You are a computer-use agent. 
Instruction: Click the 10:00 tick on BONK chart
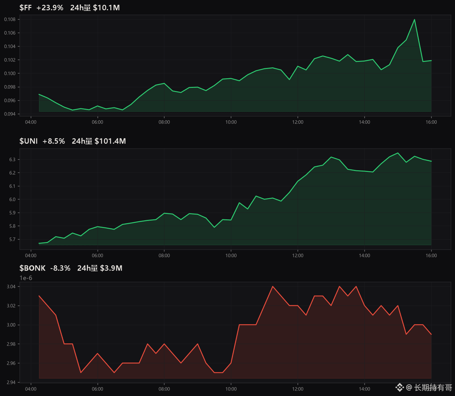[x=231, y=389]
